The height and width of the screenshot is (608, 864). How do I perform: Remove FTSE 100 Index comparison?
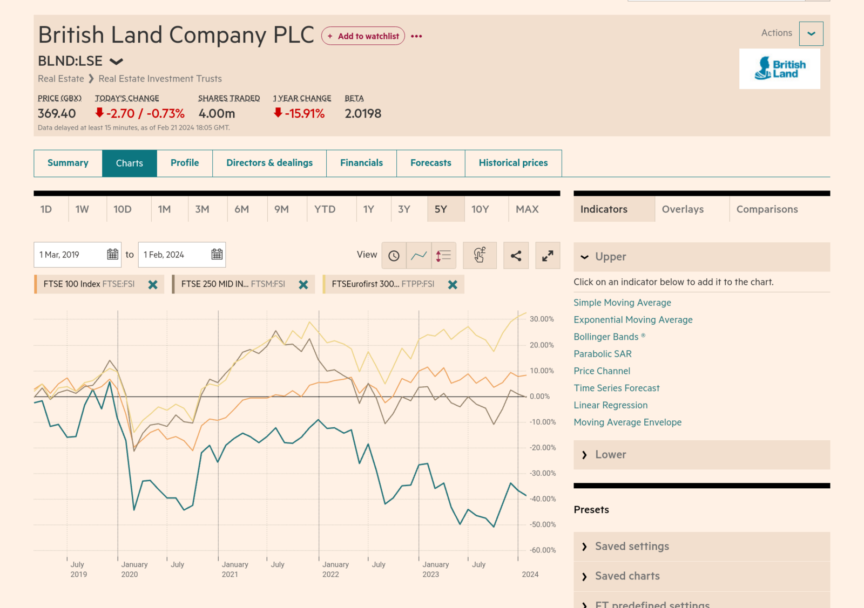[154, 284]
